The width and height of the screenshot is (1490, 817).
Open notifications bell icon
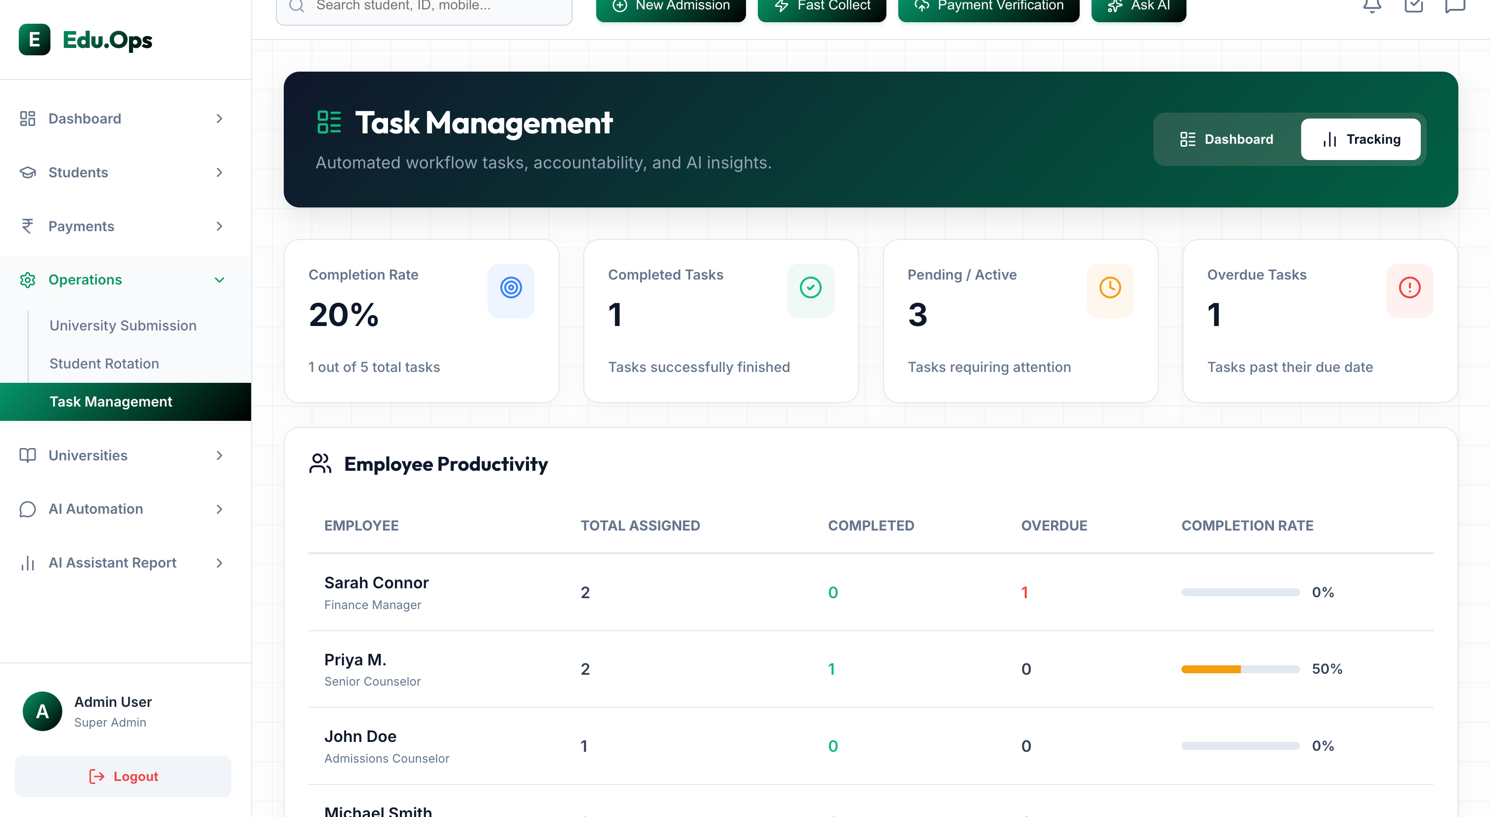(1372, 6)
